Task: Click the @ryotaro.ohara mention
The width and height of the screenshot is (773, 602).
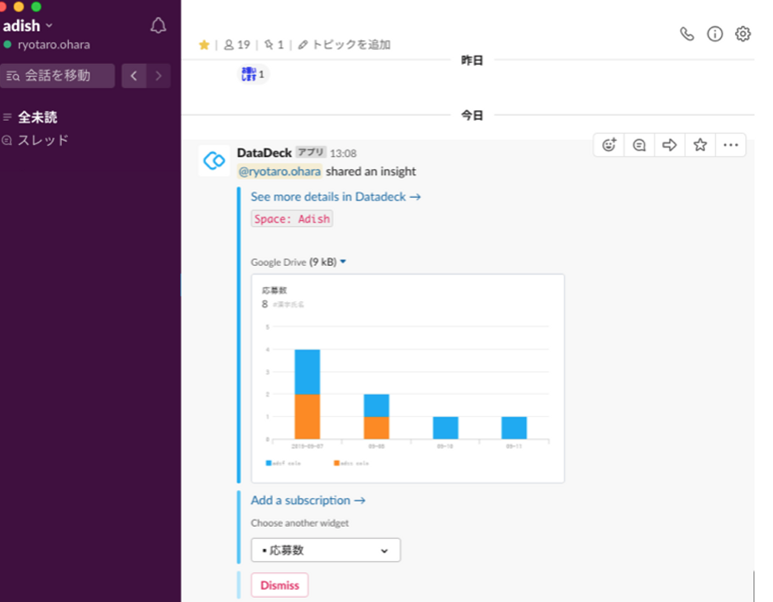Action: (280, 171)
